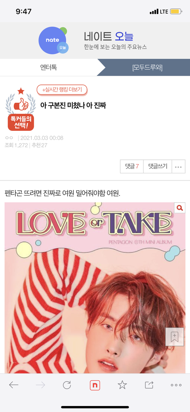Open the LOVE or TAKE album image
Image resolution: width=190 pixels, height=412 pixels.
coord(95,288)
